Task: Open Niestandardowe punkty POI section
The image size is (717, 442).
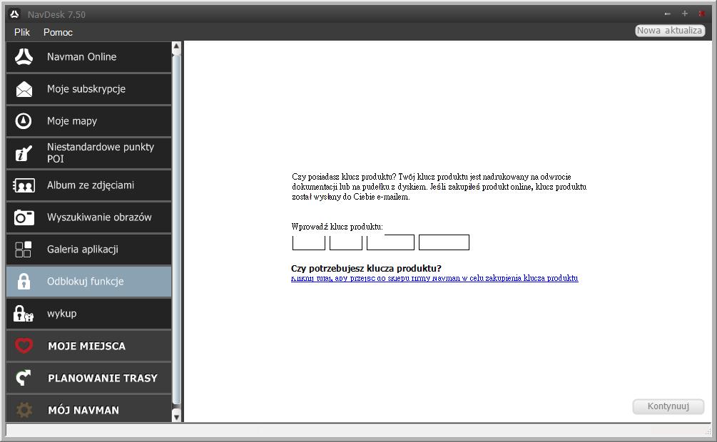Action: [88, 153]
